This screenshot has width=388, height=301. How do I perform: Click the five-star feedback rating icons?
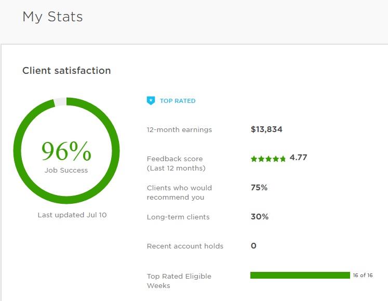tap(268, 159)
